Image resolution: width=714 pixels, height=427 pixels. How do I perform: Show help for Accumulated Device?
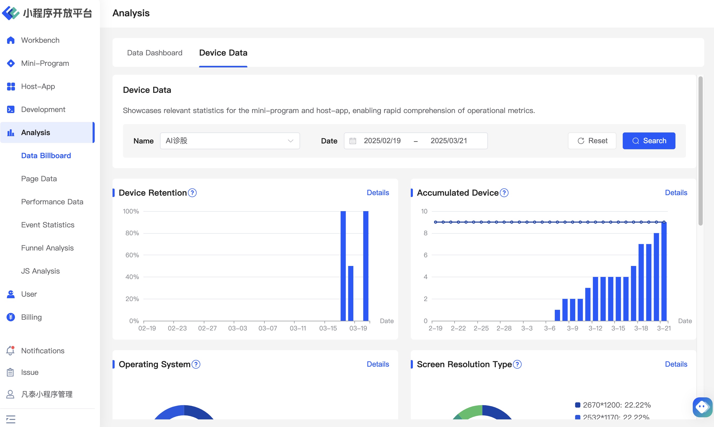tap(504, 193)
